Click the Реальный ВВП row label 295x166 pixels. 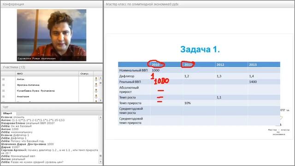click(x=130, y=82)
